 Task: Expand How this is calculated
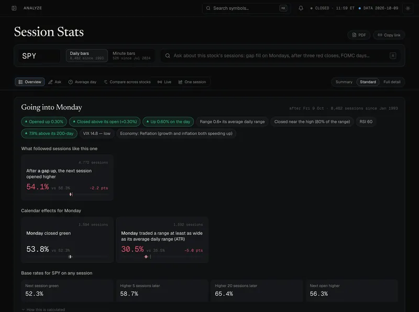tap(43, 309)
